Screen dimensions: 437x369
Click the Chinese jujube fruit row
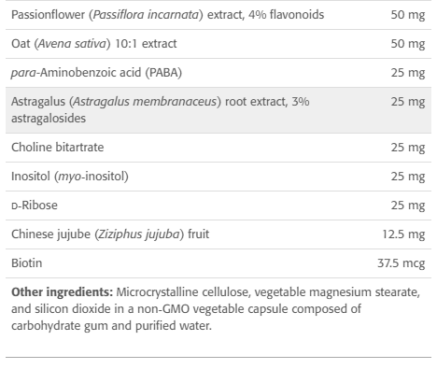218,234
